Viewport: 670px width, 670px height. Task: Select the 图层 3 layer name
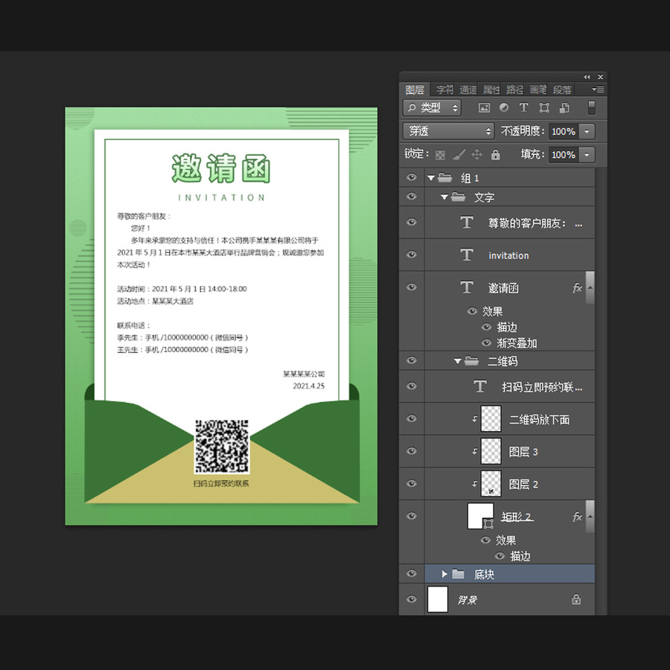(x=523, y=452)
